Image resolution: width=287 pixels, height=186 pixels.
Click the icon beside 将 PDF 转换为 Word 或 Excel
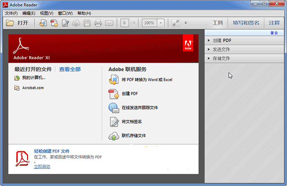[x=114, y=80]
